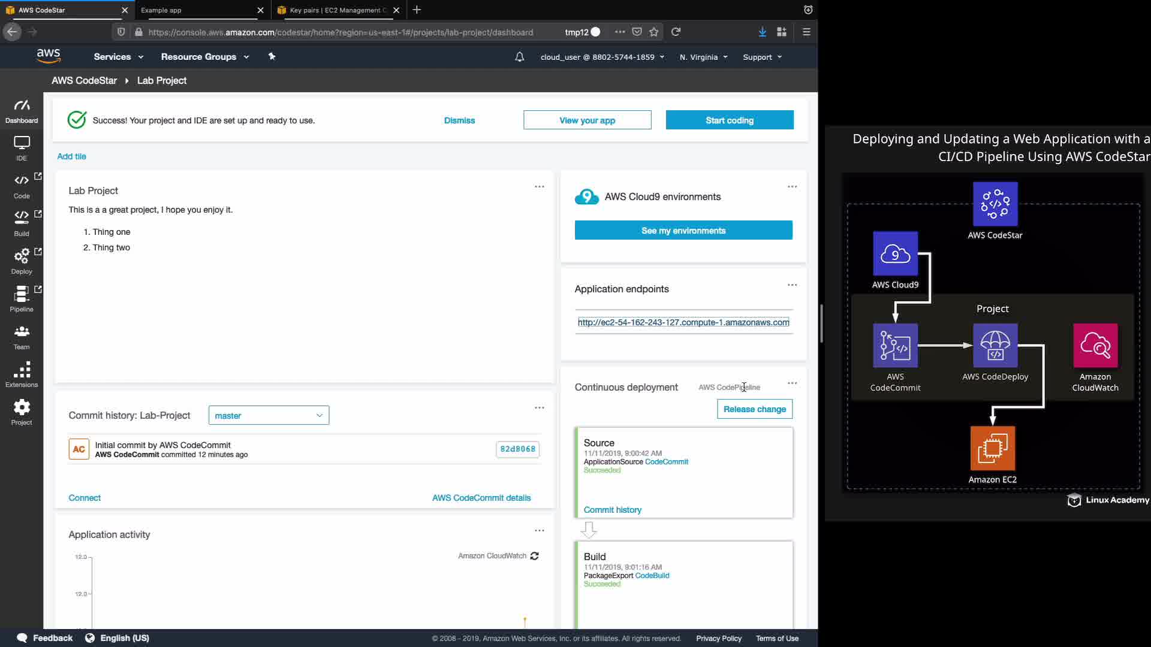Expand the master branch dropdown

(269, 415)
